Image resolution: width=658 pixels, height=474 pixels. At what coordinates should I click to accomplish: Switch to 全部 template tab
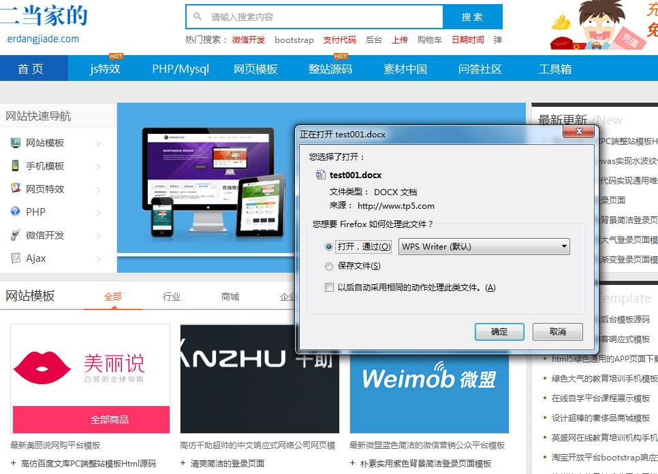click(x=113, y=297)
